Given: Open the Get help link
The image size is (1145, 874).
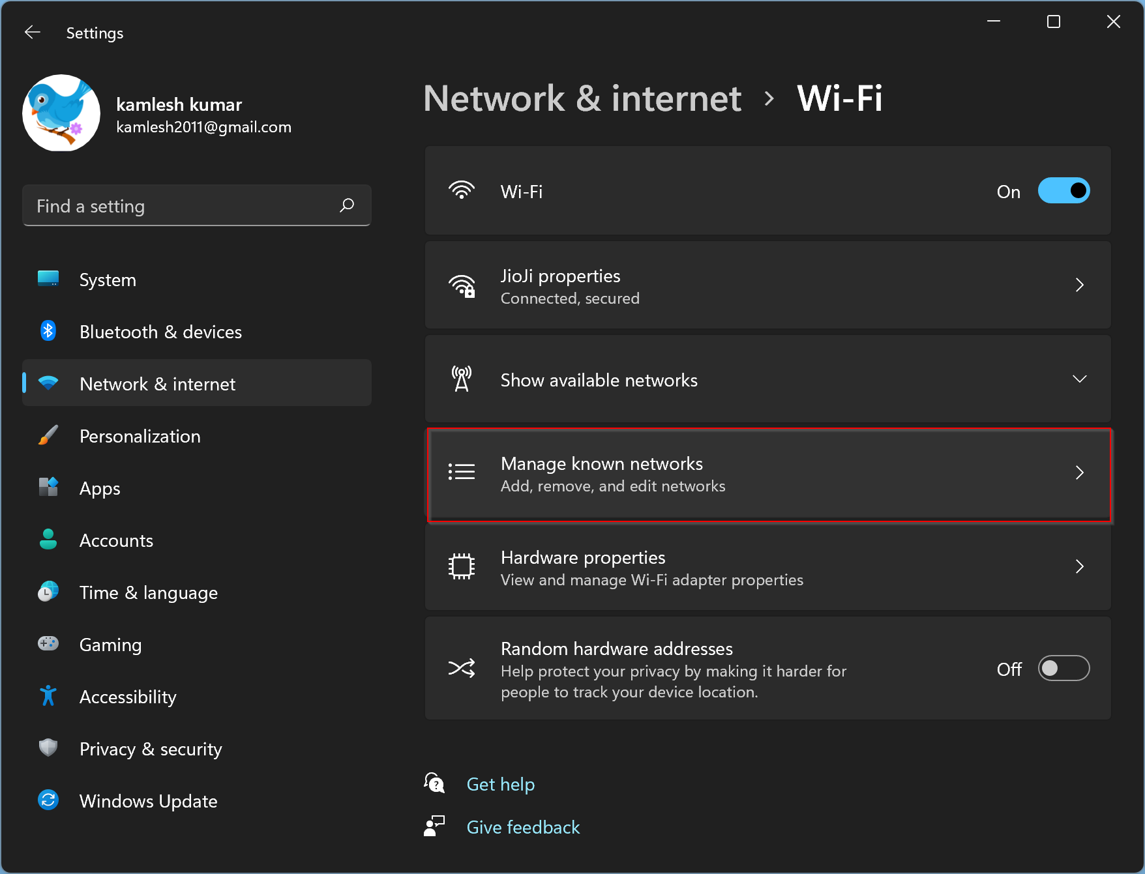Looking at the screenshot, I should tap(501, 784).
